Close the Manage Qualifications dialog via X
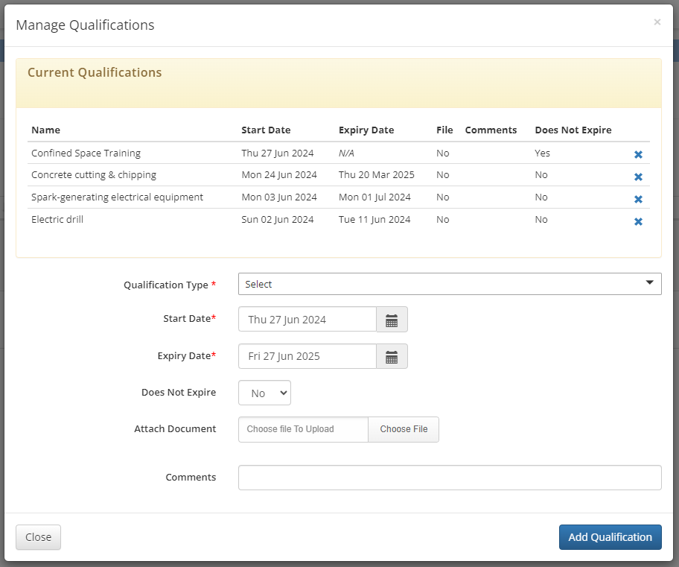This screenshot has height=567, width=679. [657, 22]
